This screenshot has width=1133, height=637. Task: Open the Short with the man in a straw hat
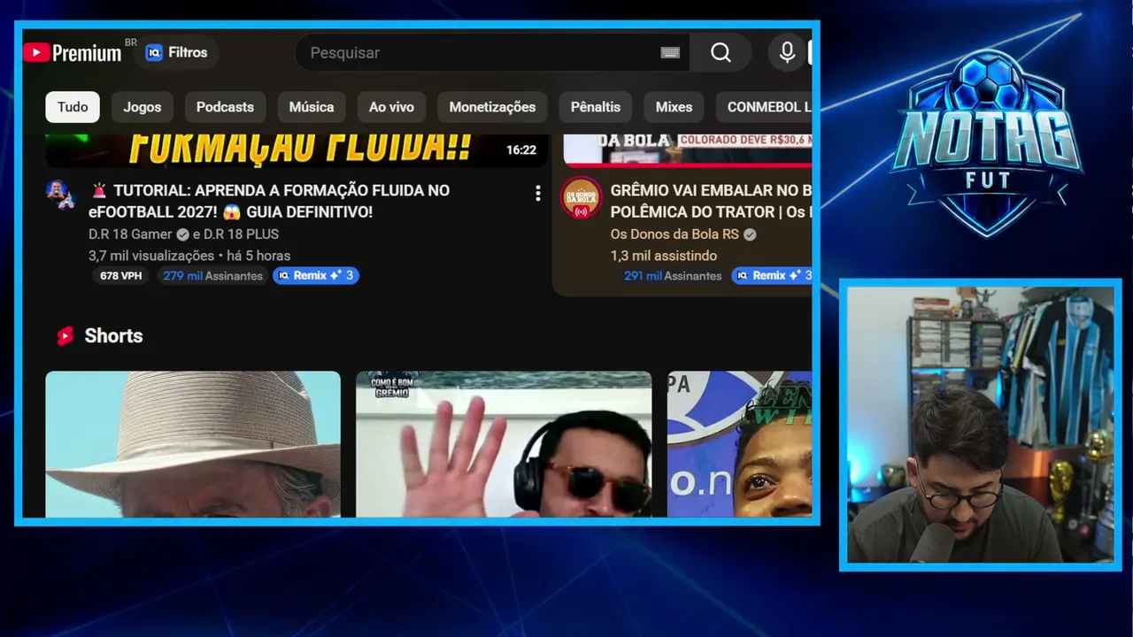[x=193, y=444]
